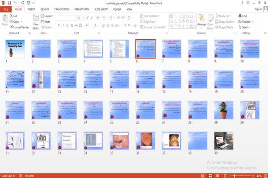This screenshot has height=178, width=268.
Task: Click the Replace button
Action: (245, 21)
